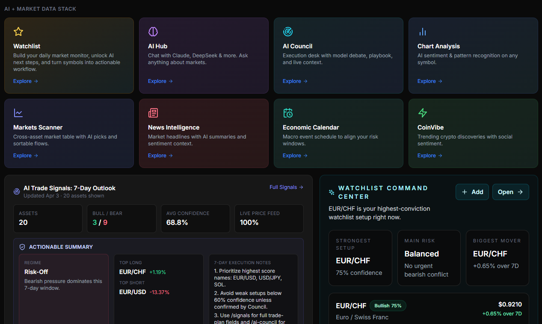Click the Actionable Summary shield icon
542x324 pixels.
pos(22,247)
